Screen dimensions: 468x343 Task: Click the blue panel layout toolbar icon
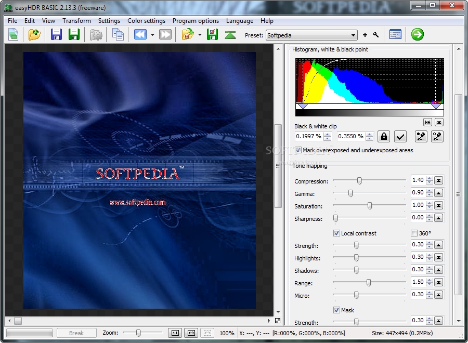[x=396, y=35]
